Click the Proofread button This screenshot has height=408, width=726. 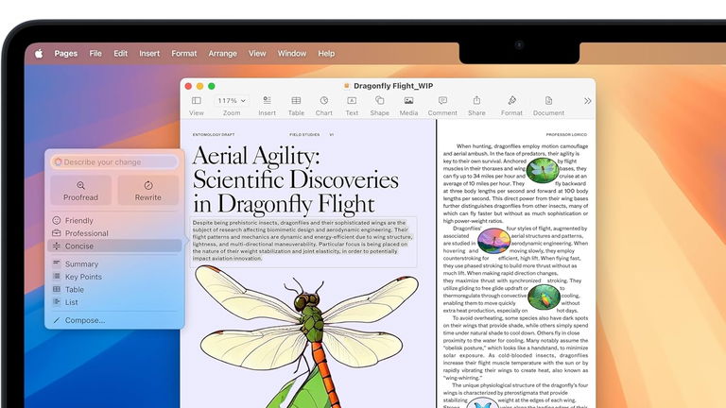(80, 190)
